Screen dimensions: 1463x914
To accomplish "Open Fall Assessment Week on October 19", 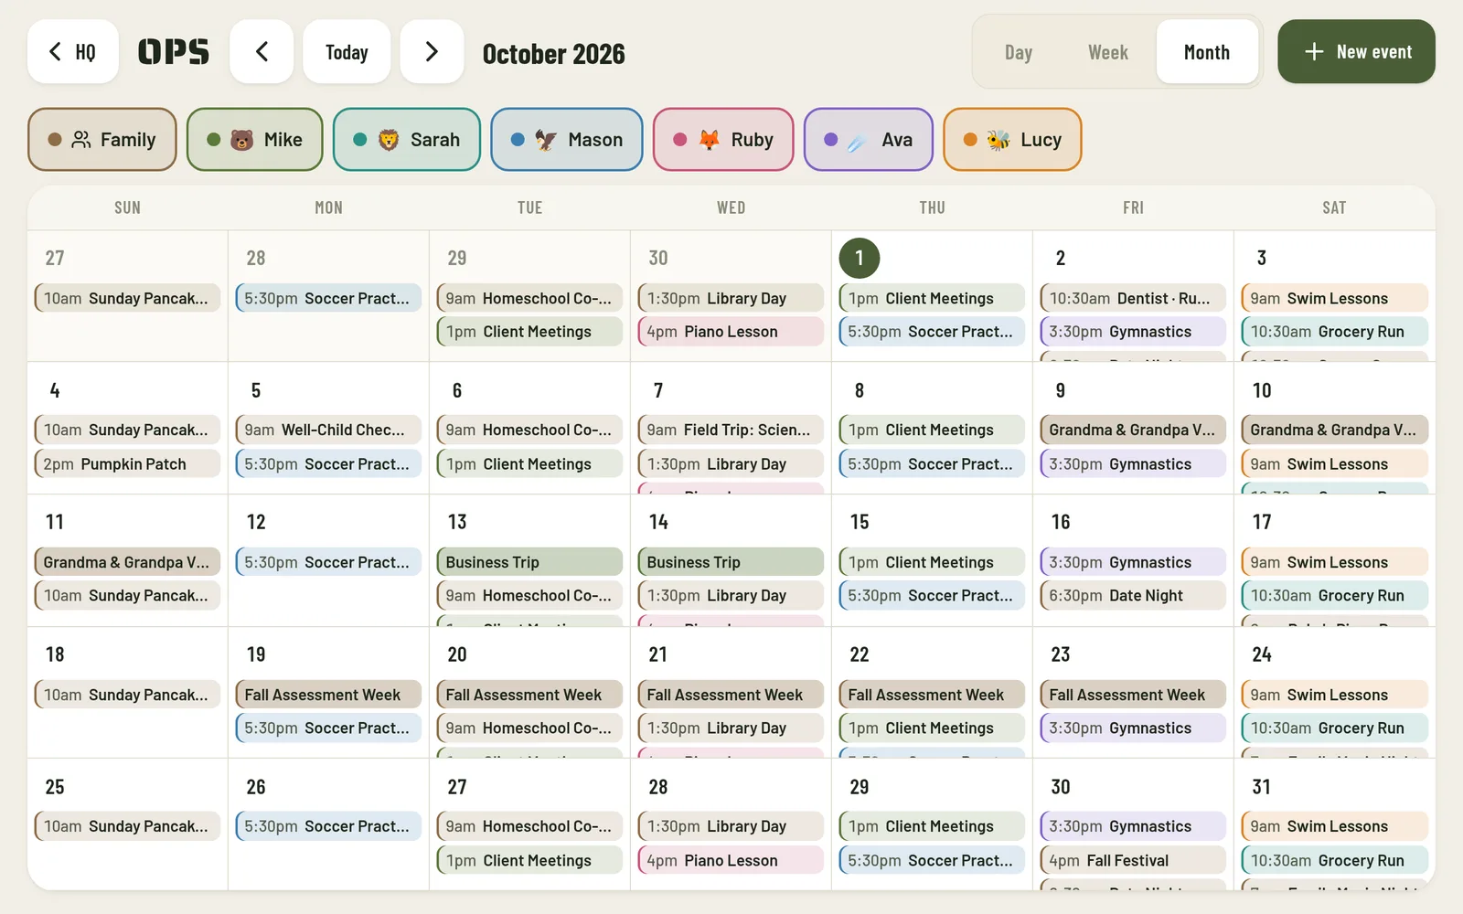I will pos(328,695).
